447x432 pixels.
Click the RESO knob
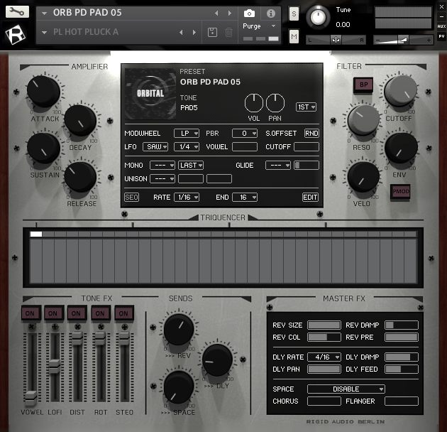click(363, 120)
